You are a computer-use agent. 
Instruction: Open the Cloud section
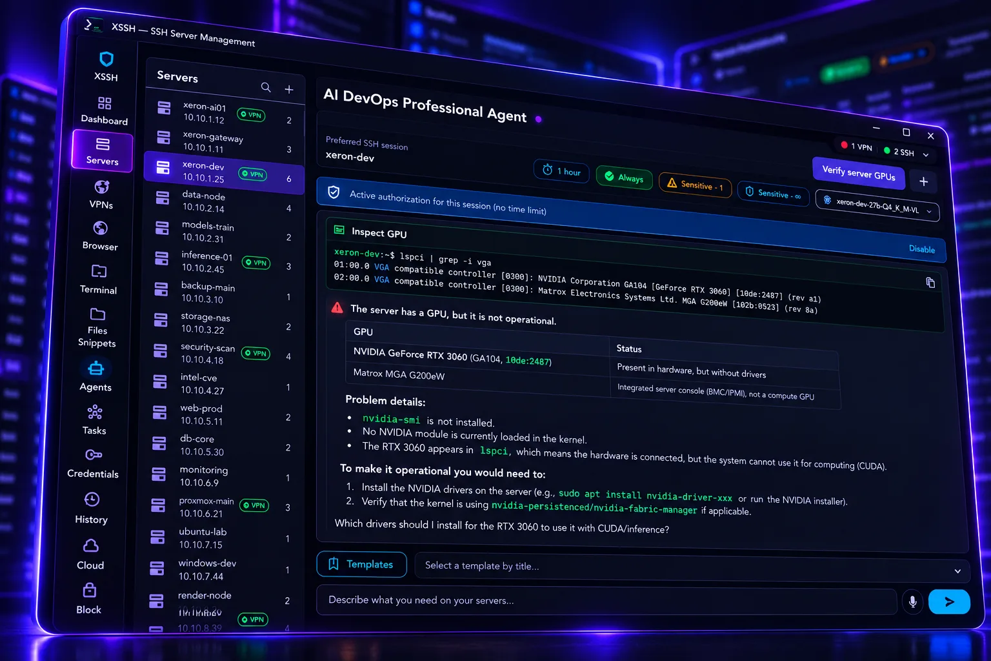coord(90,554)
